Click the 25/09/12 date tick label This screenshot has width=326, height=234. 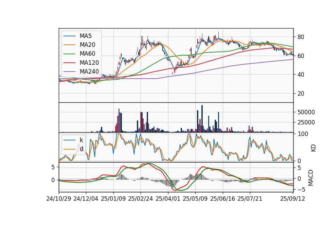(x=293, y=199)
